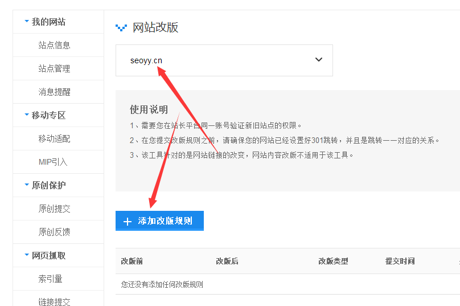Viewport: 460px width, 306px height.
Task: Go to 站点管理 page
Action: point(55,68)
